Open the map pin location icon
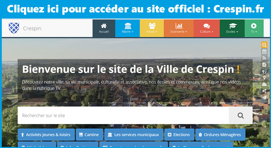 (x=264, y=78)
